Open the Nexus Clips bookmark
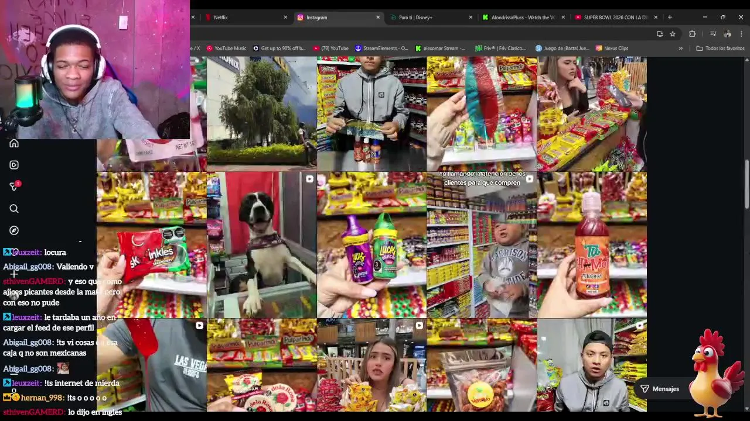Screen dimensions: 750x421 coord(612,48)
